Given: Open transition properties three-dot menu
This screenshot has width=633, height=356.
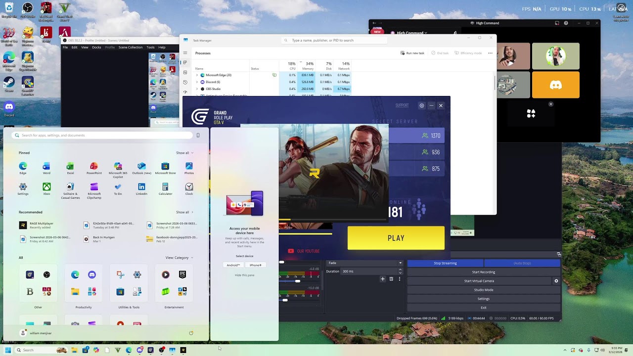Looking at the screenshot, I should tap(400, 279).
